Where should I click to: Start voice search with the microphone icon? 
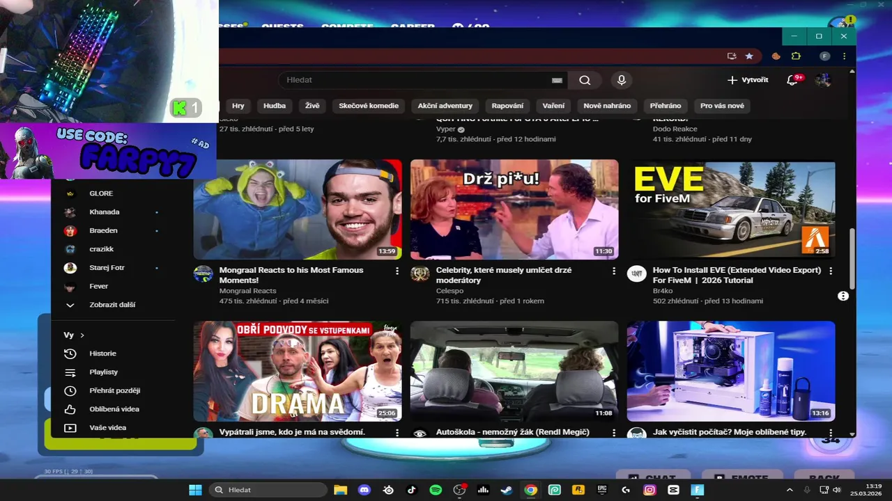(x=622, y=80)
